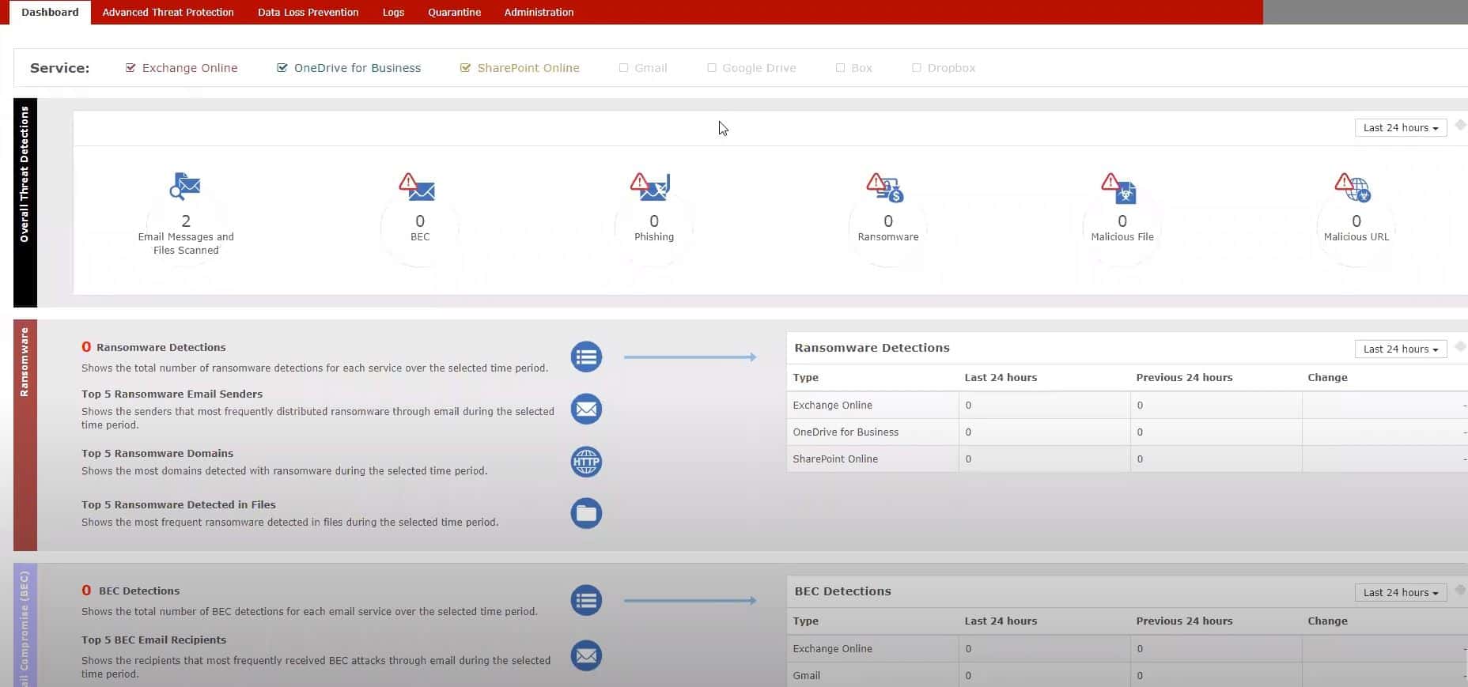1468x687 pixels.
Task: Click the Phishing threat icon
Action: 650,187
